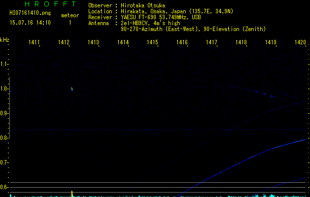Click the 0.6 kHz frequency label
The width and height of the screenshot is (310, 197).
pos(4,187)
